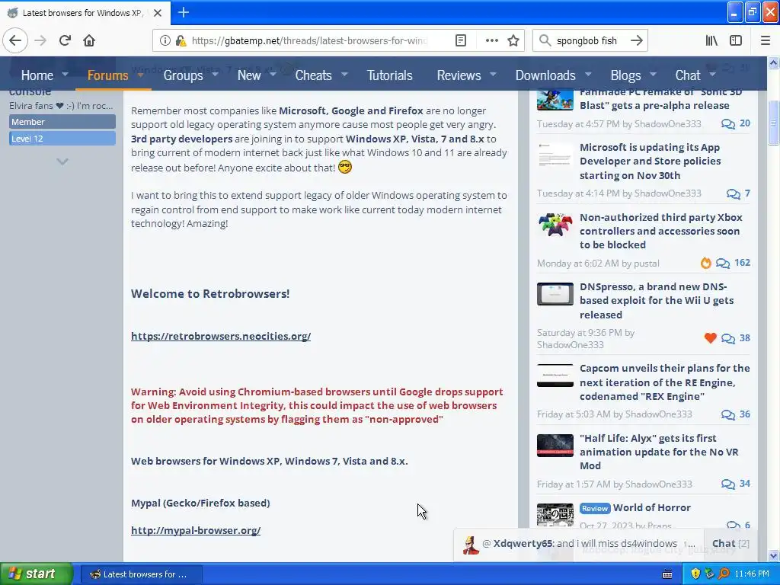The width and height of the screenshot is (780, 585).
Task: Select Latest browsers taskbar item
Action: point(141,574)
